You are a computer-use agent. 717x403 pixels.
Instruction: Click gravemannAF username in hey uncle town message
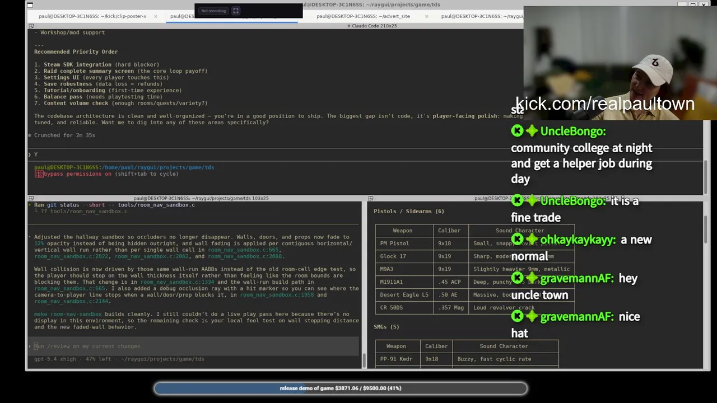(x=576, y=278)
